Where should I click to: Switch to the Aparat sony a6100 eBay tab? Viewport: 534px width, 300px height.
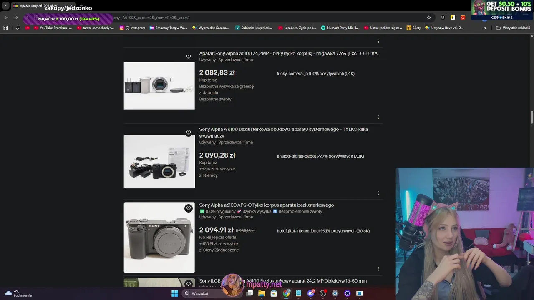pos(38,6)
